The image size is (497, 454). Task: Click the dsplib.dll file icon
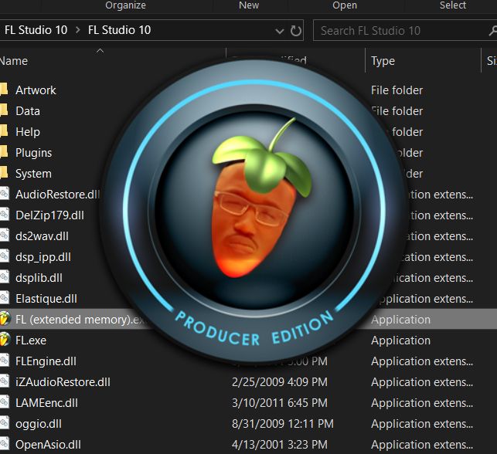coord(4,277)
